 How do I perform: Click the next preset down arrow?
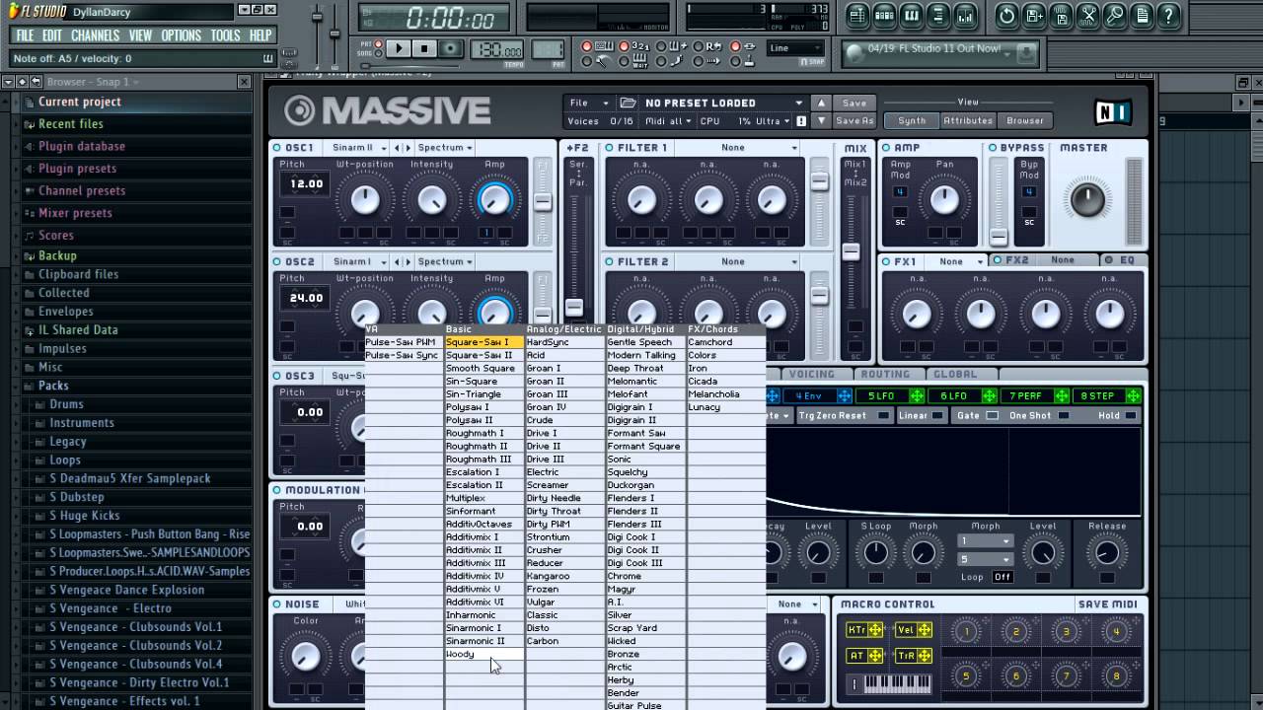point(821,121)
